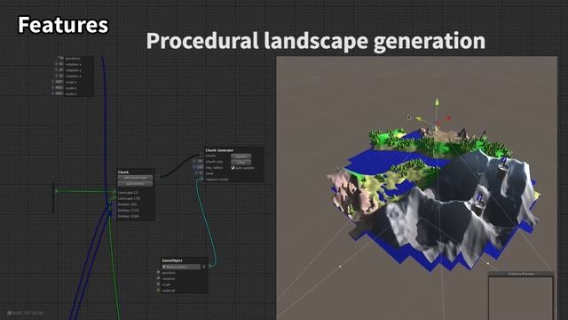Click the 'rotation x' value field
This screenshot has width=568, height=320.
pos(61,64)
